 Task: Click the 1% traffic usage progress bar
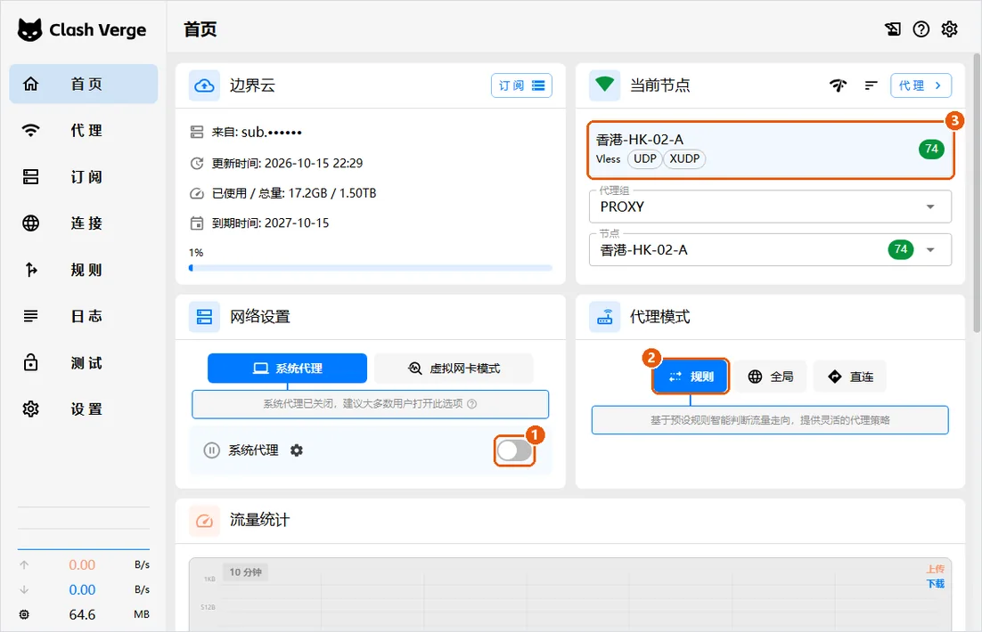tap(370, 268)
